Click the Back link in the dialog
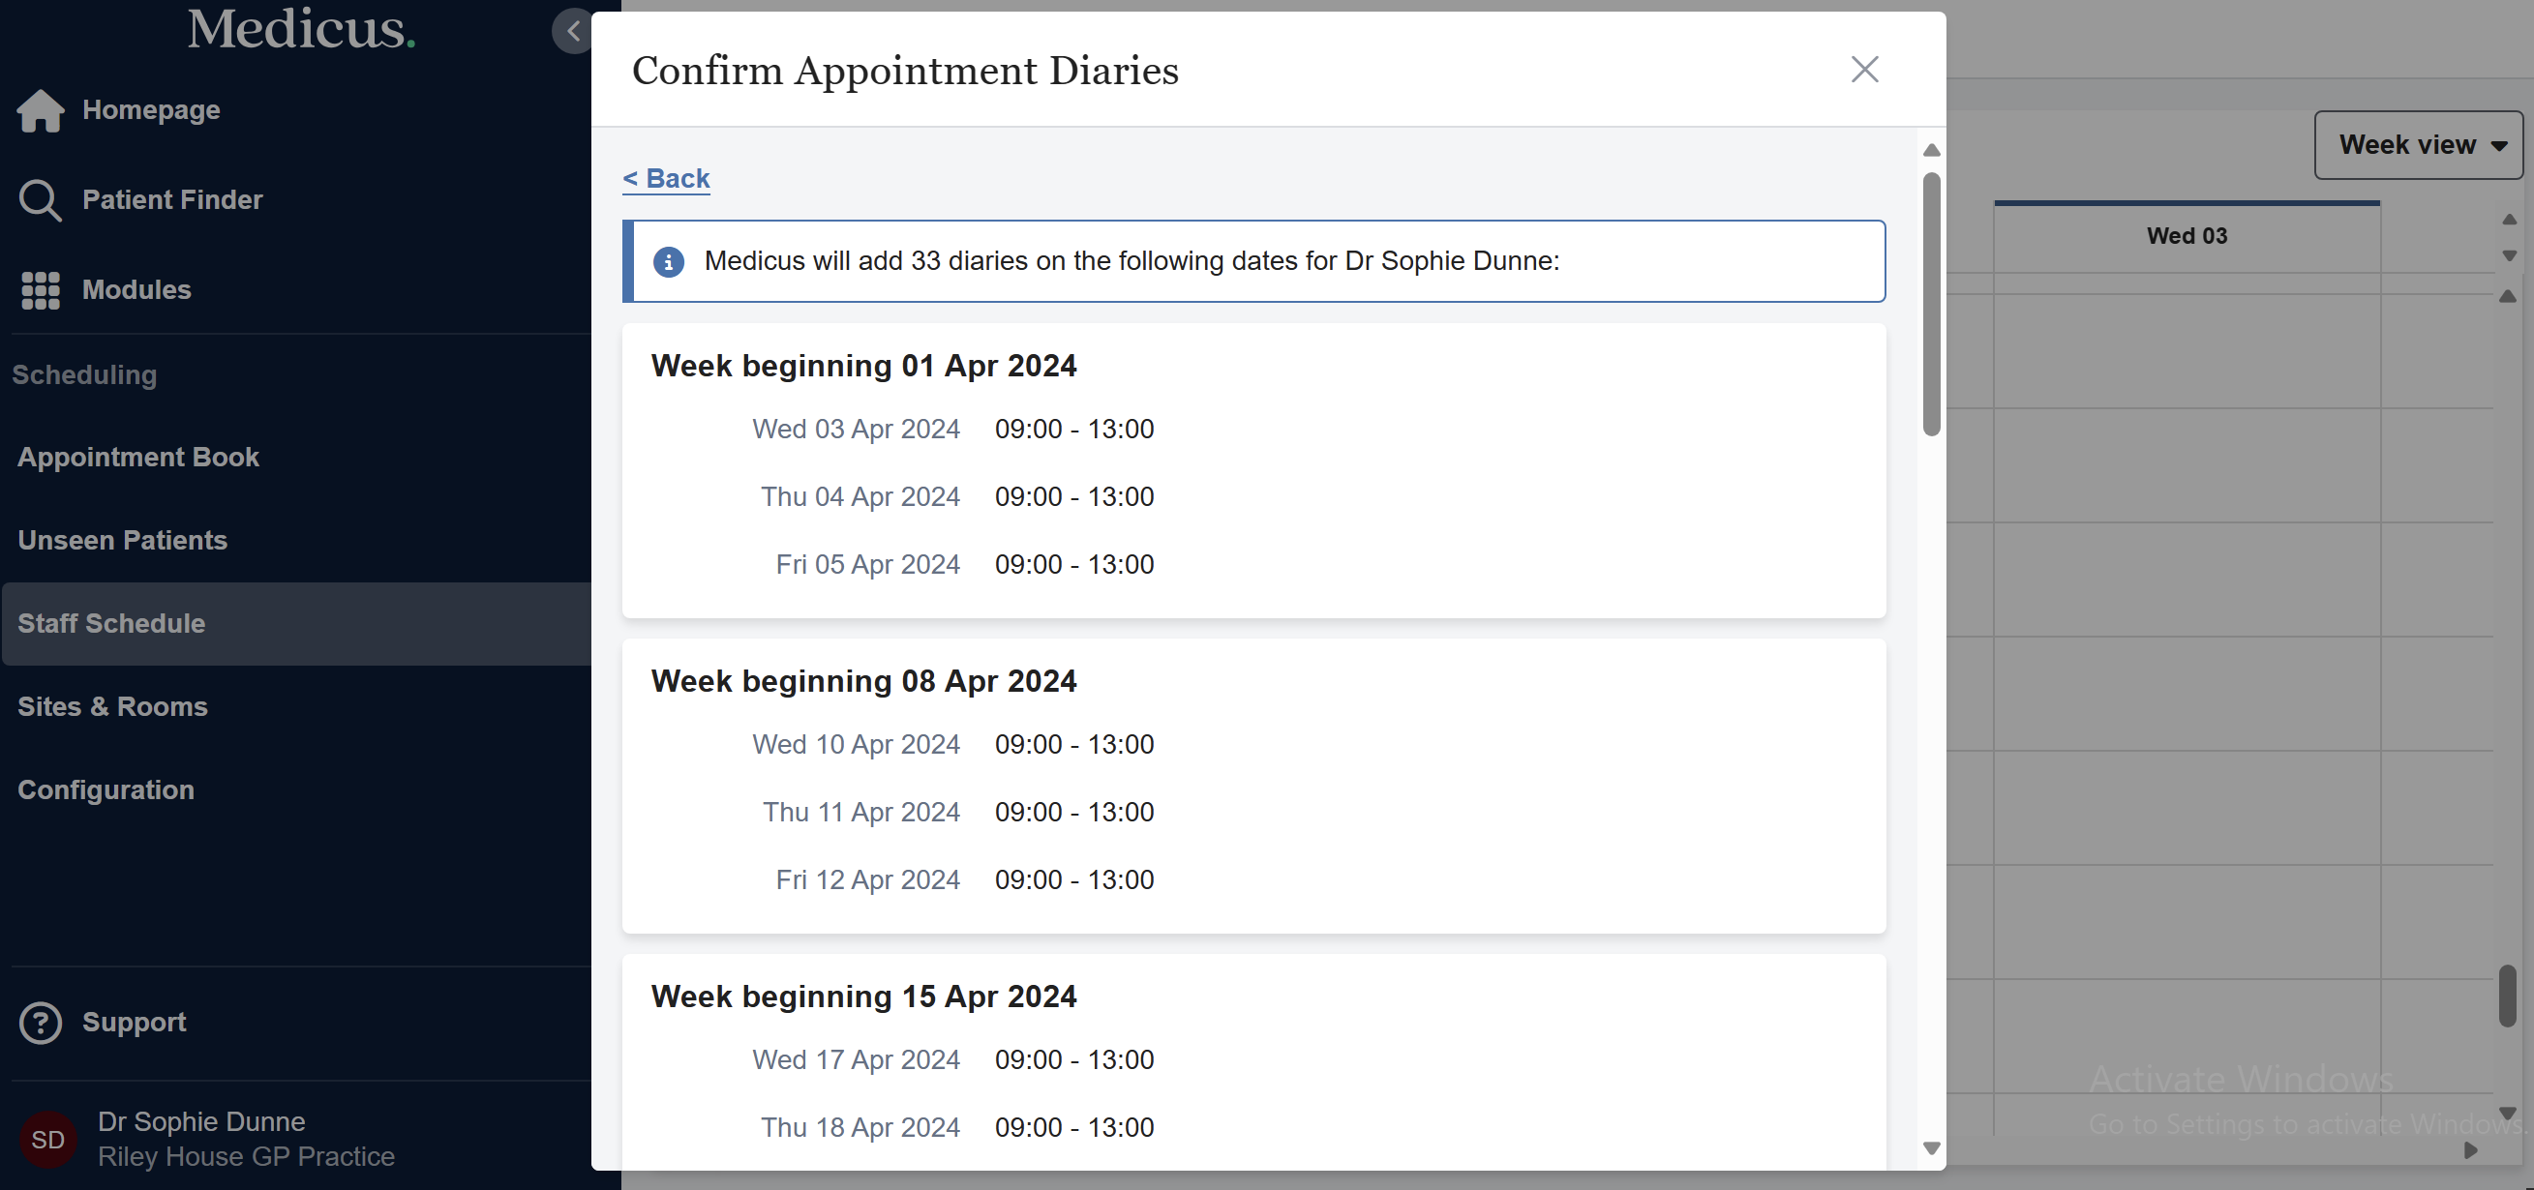This screenshot has height=1190, width=2534. [665, 178]
